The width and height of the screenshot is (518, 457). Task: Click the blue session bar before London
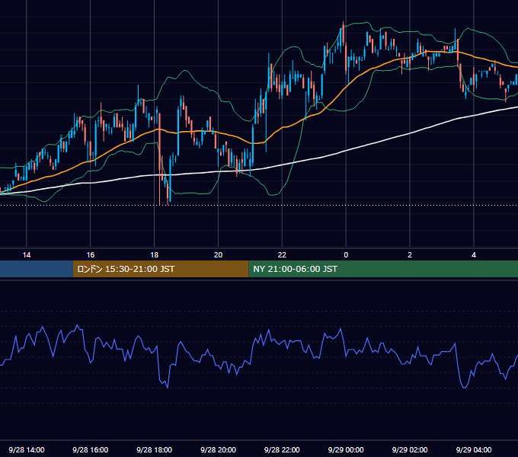(x=37, y=269)
